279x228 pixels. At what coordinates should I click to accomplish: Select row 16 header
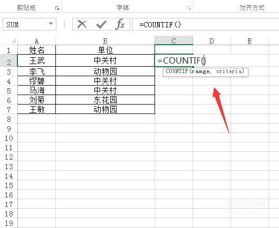click(x=9, y=194)
